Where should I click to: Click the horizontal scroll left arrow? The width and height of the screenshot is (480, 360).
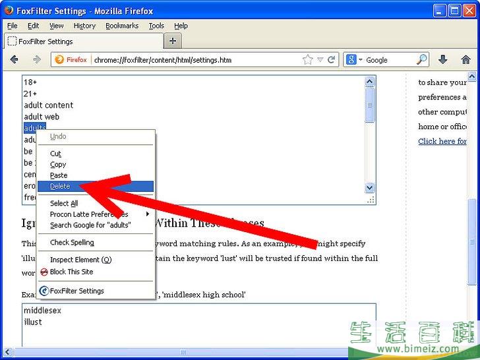click(8, 352)
